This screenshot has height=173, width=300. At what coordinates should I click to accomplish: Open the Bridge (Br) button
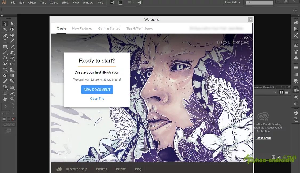(x=112, y=2)
